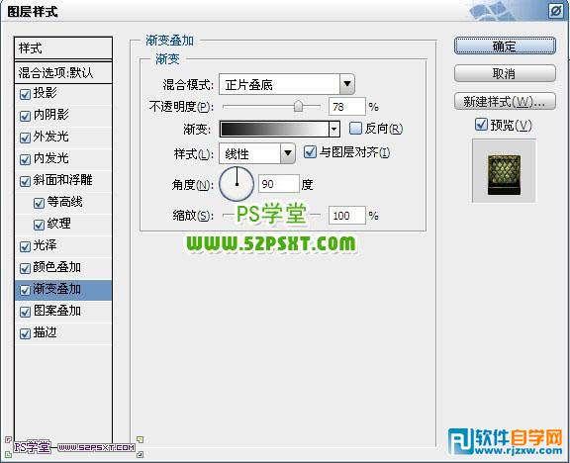Toggle the 图案叠加 pattern overlay checkbox
Screen dimensions: 570x463
pos(25,312)
